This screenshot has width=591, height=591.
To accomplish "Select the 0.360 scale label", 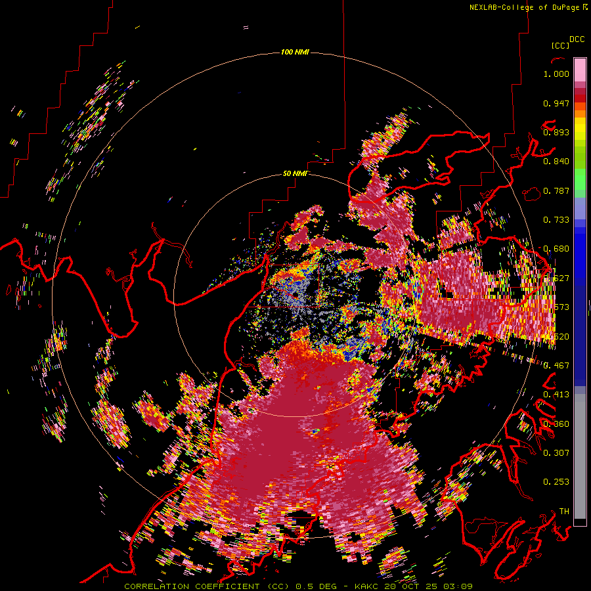I will click(x=556, y=424).
